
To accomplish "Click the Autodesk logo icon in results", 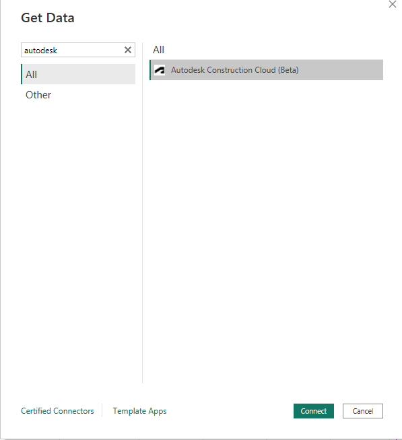I will [160, 70].
